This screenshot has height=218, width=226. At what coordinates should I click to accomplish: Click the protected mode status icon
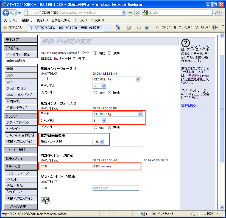pos(193,214)
